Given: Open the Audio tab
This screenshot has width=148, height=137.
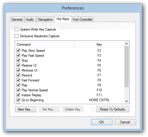Looking at the screenshot, I should 30,19.
